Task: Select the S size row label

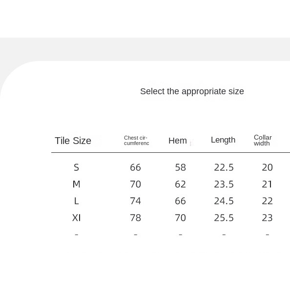Action: tap(76, 167)
